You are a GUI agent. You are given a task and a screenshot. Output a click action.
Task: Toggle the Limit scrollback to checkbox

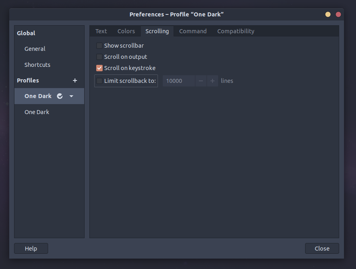click(99, 81)
